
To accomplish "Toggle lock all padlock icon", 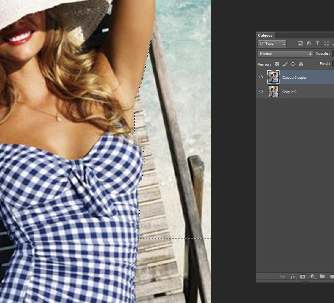I will tap(301, 64).
